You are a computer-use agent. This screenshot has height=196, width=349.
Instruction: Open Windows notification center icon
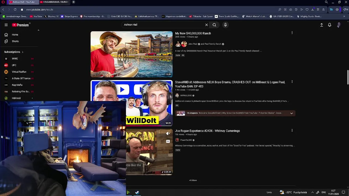(x=344, y=192)
